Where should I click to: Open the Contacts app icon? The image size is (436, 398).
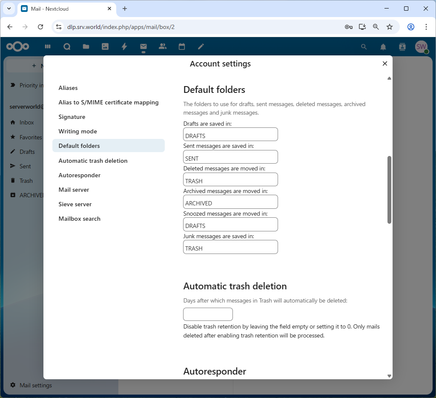click(162, 46)
